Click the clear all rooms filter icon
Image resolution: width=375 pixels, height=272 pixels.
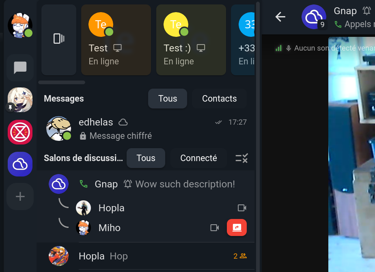pyautogui.click(x=242, y=158)
